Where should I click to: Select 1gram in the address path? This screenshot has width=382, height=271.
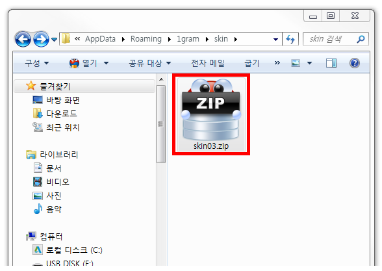point(188,39)
